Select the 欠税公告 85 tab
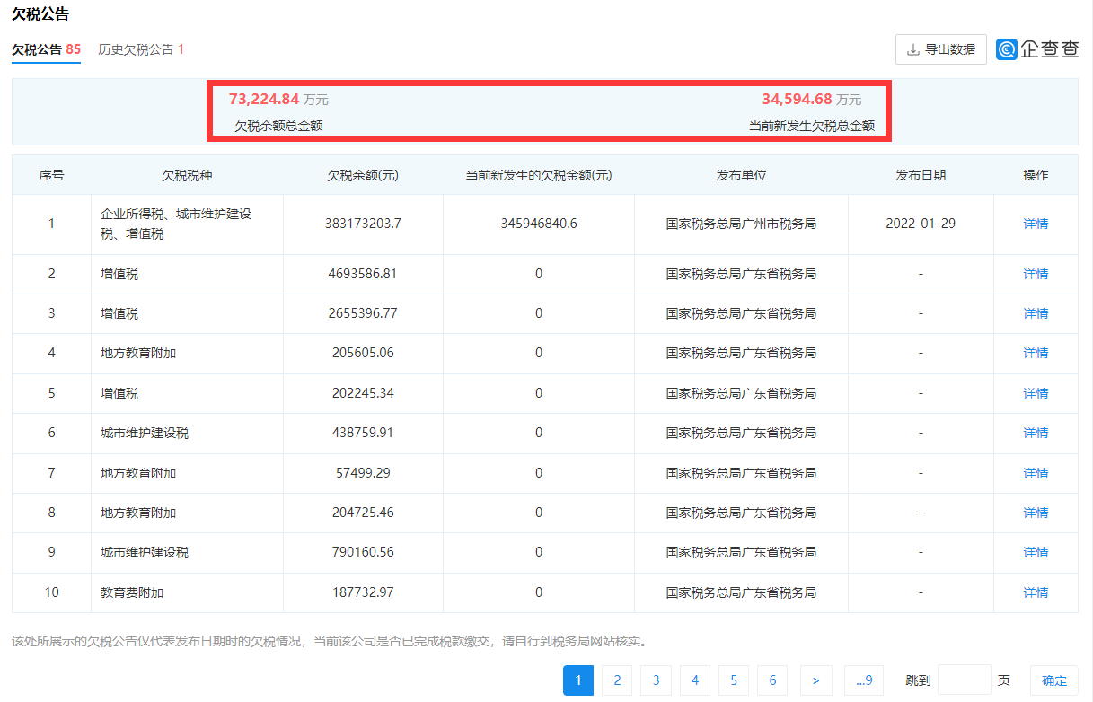The width and height of the screenshot is (1093, 702). pyautogui.click(x=46, y=49)
